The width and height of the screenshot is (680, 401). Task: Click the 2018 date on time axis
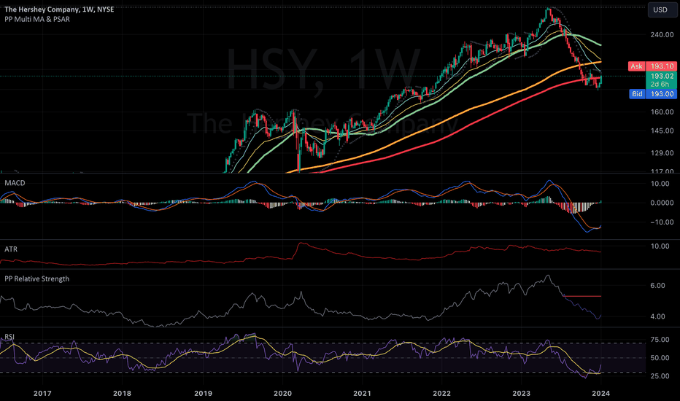pyautogui.click(x=122, y=393)
